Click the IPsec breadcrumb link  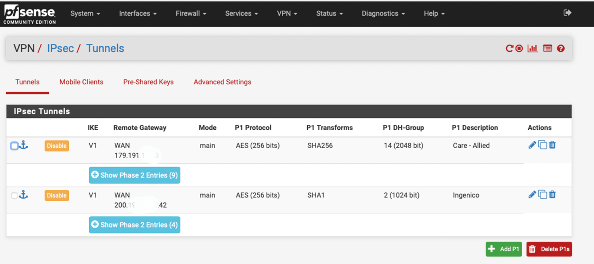coord(61,48)
